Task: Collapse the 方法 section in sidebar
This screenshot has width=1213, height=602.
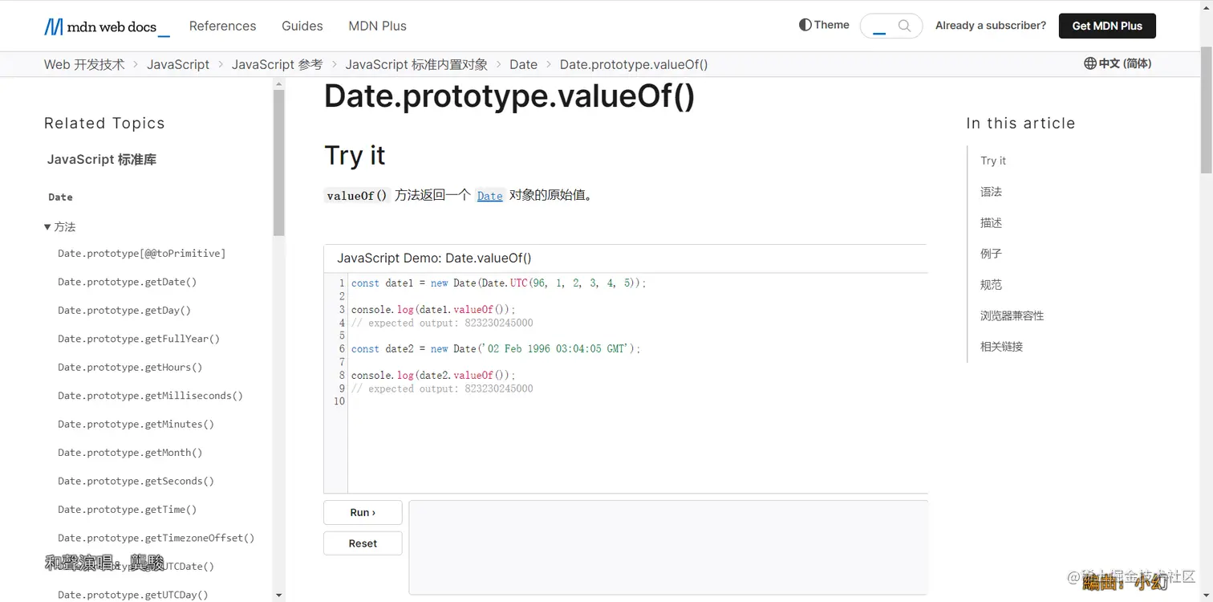Action: pyautogui.click(x=60, y=227)
